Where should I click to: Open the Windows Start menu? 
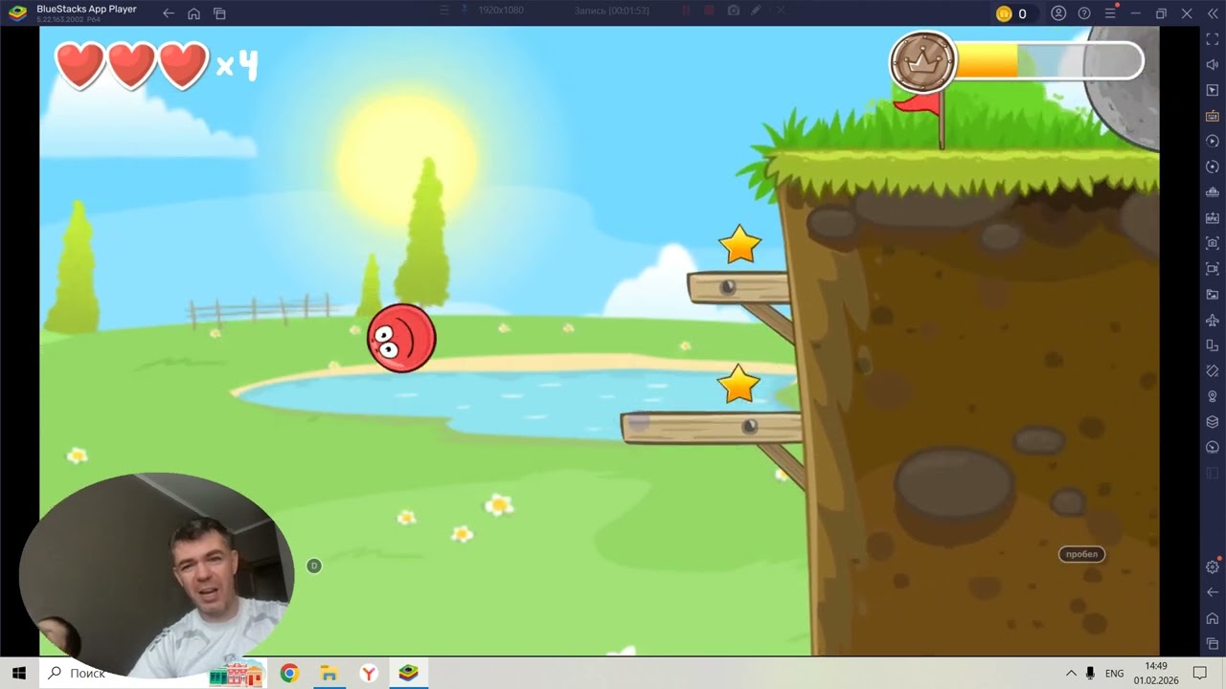tap(18, 673)
